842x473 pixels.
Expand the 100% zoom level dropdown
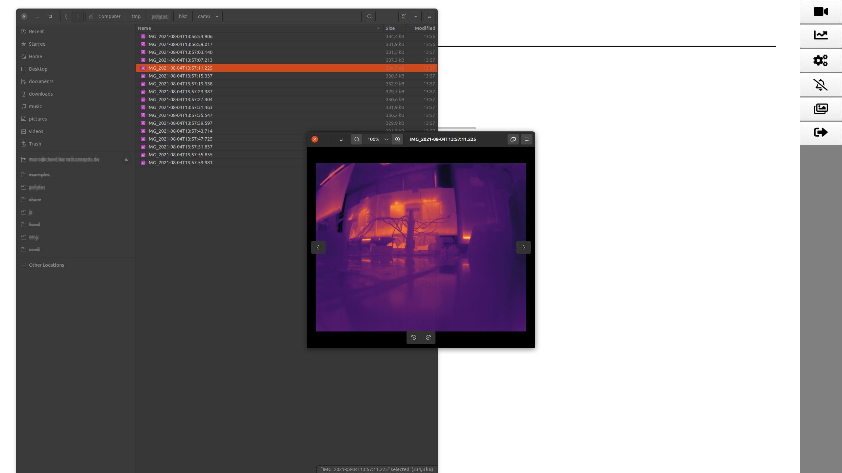pyautogui.click(x=386, y=139)
